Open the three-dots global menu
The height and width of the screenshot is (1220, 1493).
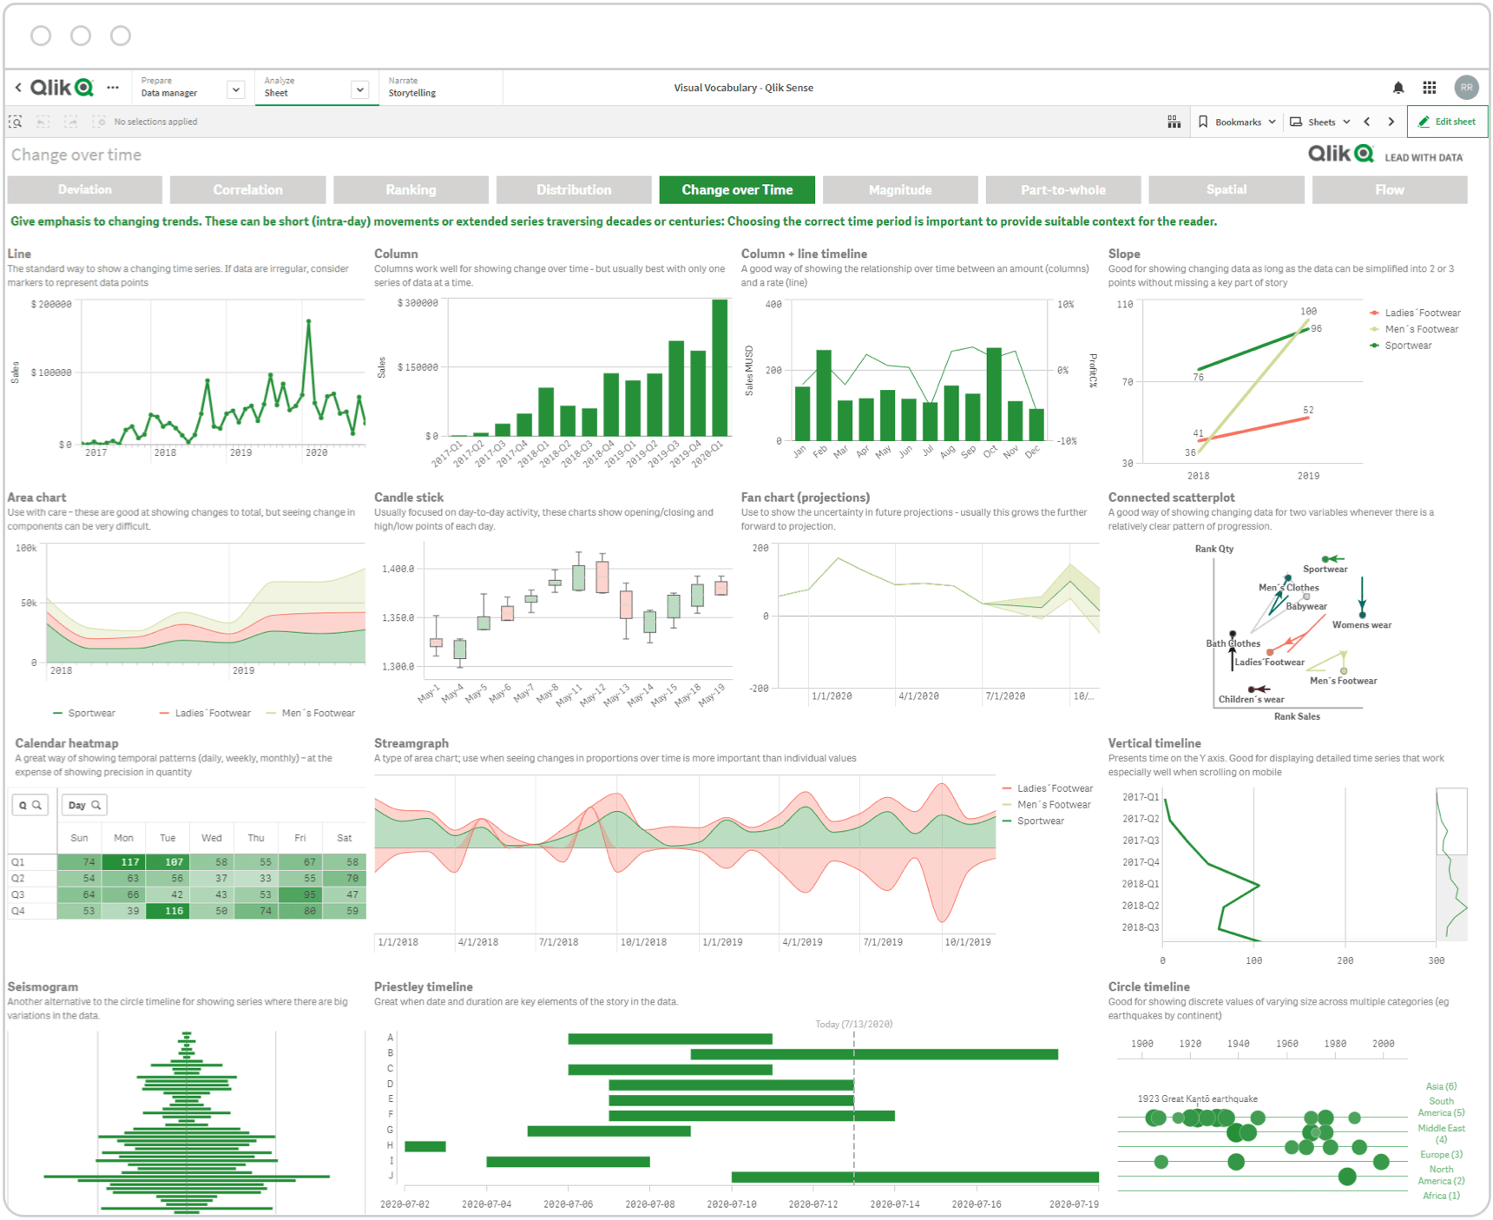click(x=113, y=88)
